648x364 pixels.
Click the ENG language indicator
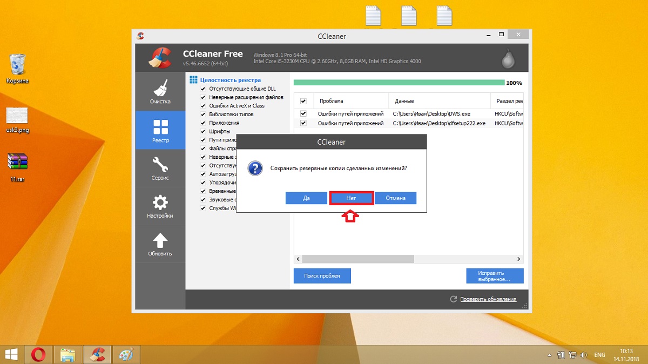[x=599, y=355]
